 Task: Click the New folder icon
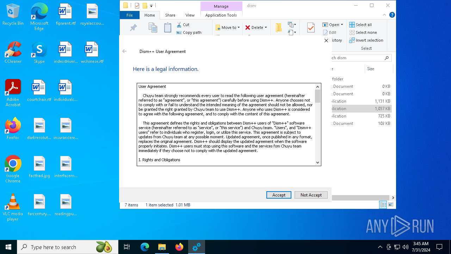[x=279, y=28]
